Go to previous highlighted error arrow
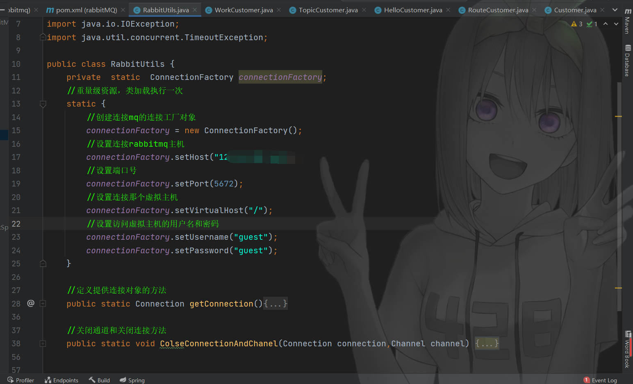The image size is (633, 384). point(606,24)
